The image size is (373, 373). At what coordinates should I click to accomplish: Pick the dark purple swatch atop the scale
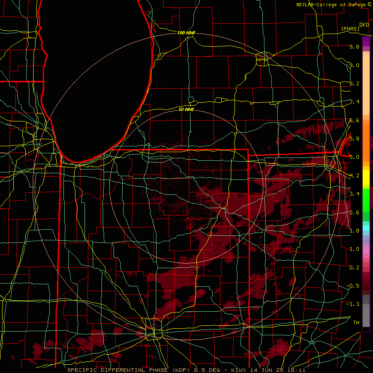tap(366, 41)
